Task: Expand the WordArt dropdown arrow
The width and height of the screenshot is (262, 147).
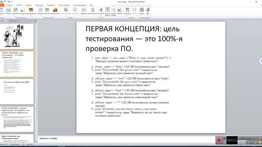Action: (x=101, y=15)
